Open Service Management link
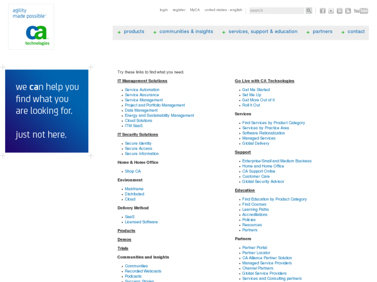Viewport: 377px width, 282px height. (x=144, y=100)
